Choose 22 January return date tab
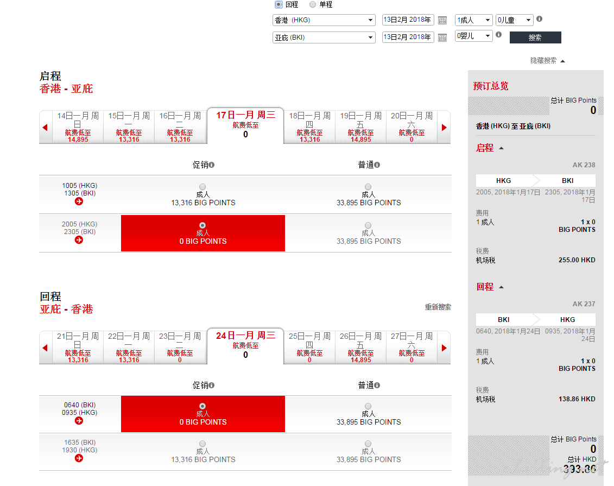 pos(129,348)
